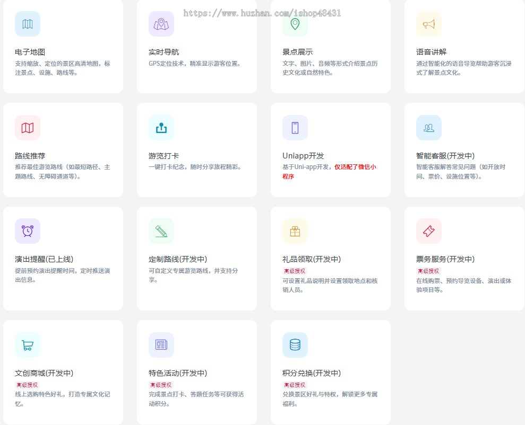The height and width of the screenshot is (425, 525).
Task: Click the GPS定位技术 description text
Action: coord(195,64)
